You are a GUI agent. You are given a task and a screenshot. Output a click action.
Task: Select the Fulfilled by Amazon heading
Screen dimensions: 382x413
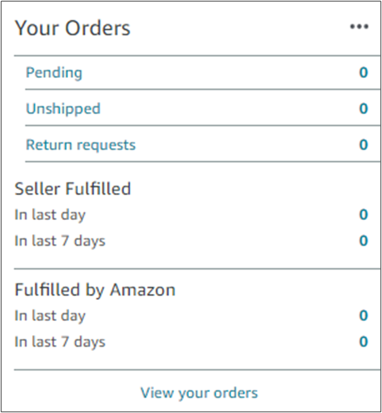94,290
